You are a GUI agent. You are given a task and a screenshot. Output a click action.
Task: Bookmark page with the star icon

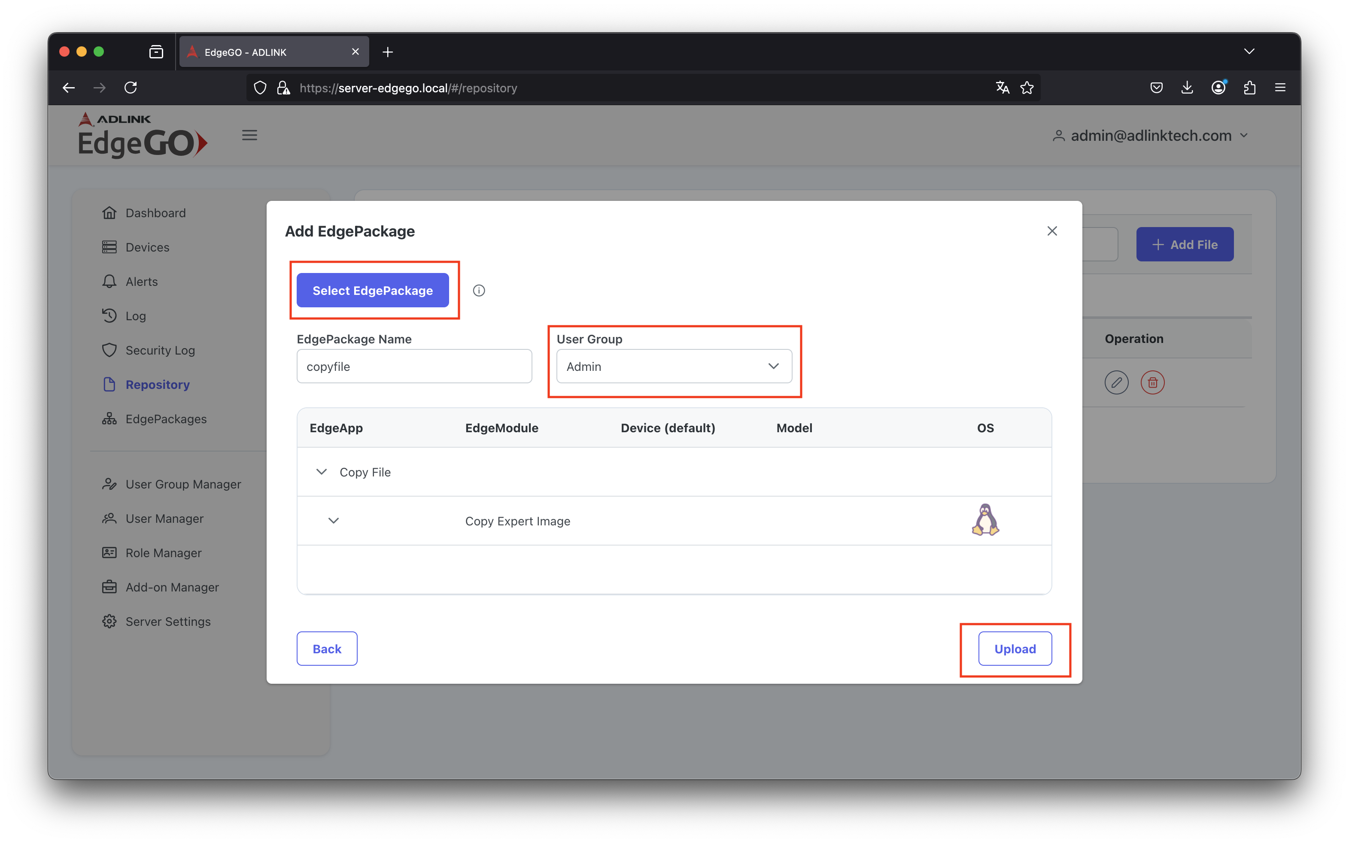click(1027, 88)
